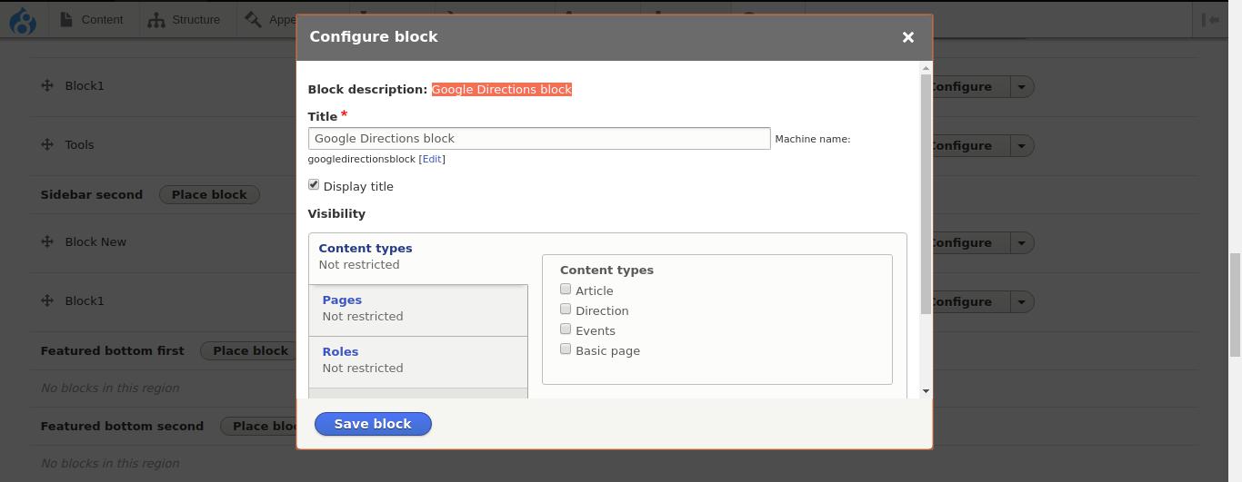
Task: Click the googledirectionsblock machine name text
Action: (361, 159)
